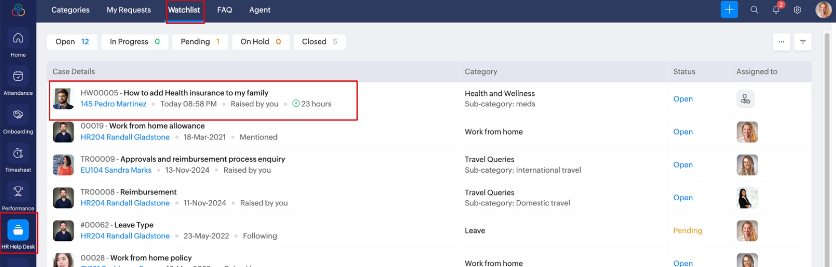Open 145 Pedro Martinez profile link
Screen dimensions: 836x267
coord(114,104)
